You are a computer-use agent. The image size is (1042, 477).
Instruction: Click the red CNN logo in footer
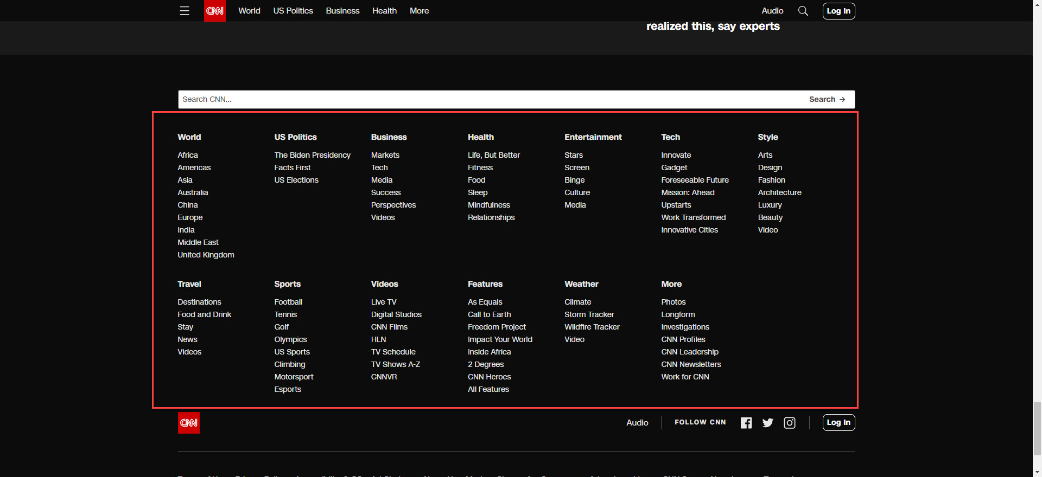coord(189,423)
